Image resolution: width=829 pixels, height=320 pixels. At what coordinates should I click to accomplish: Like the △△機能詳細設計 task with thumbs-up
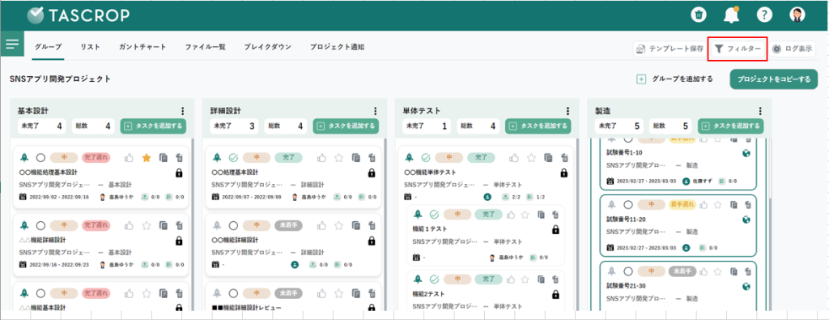[129, 225]
